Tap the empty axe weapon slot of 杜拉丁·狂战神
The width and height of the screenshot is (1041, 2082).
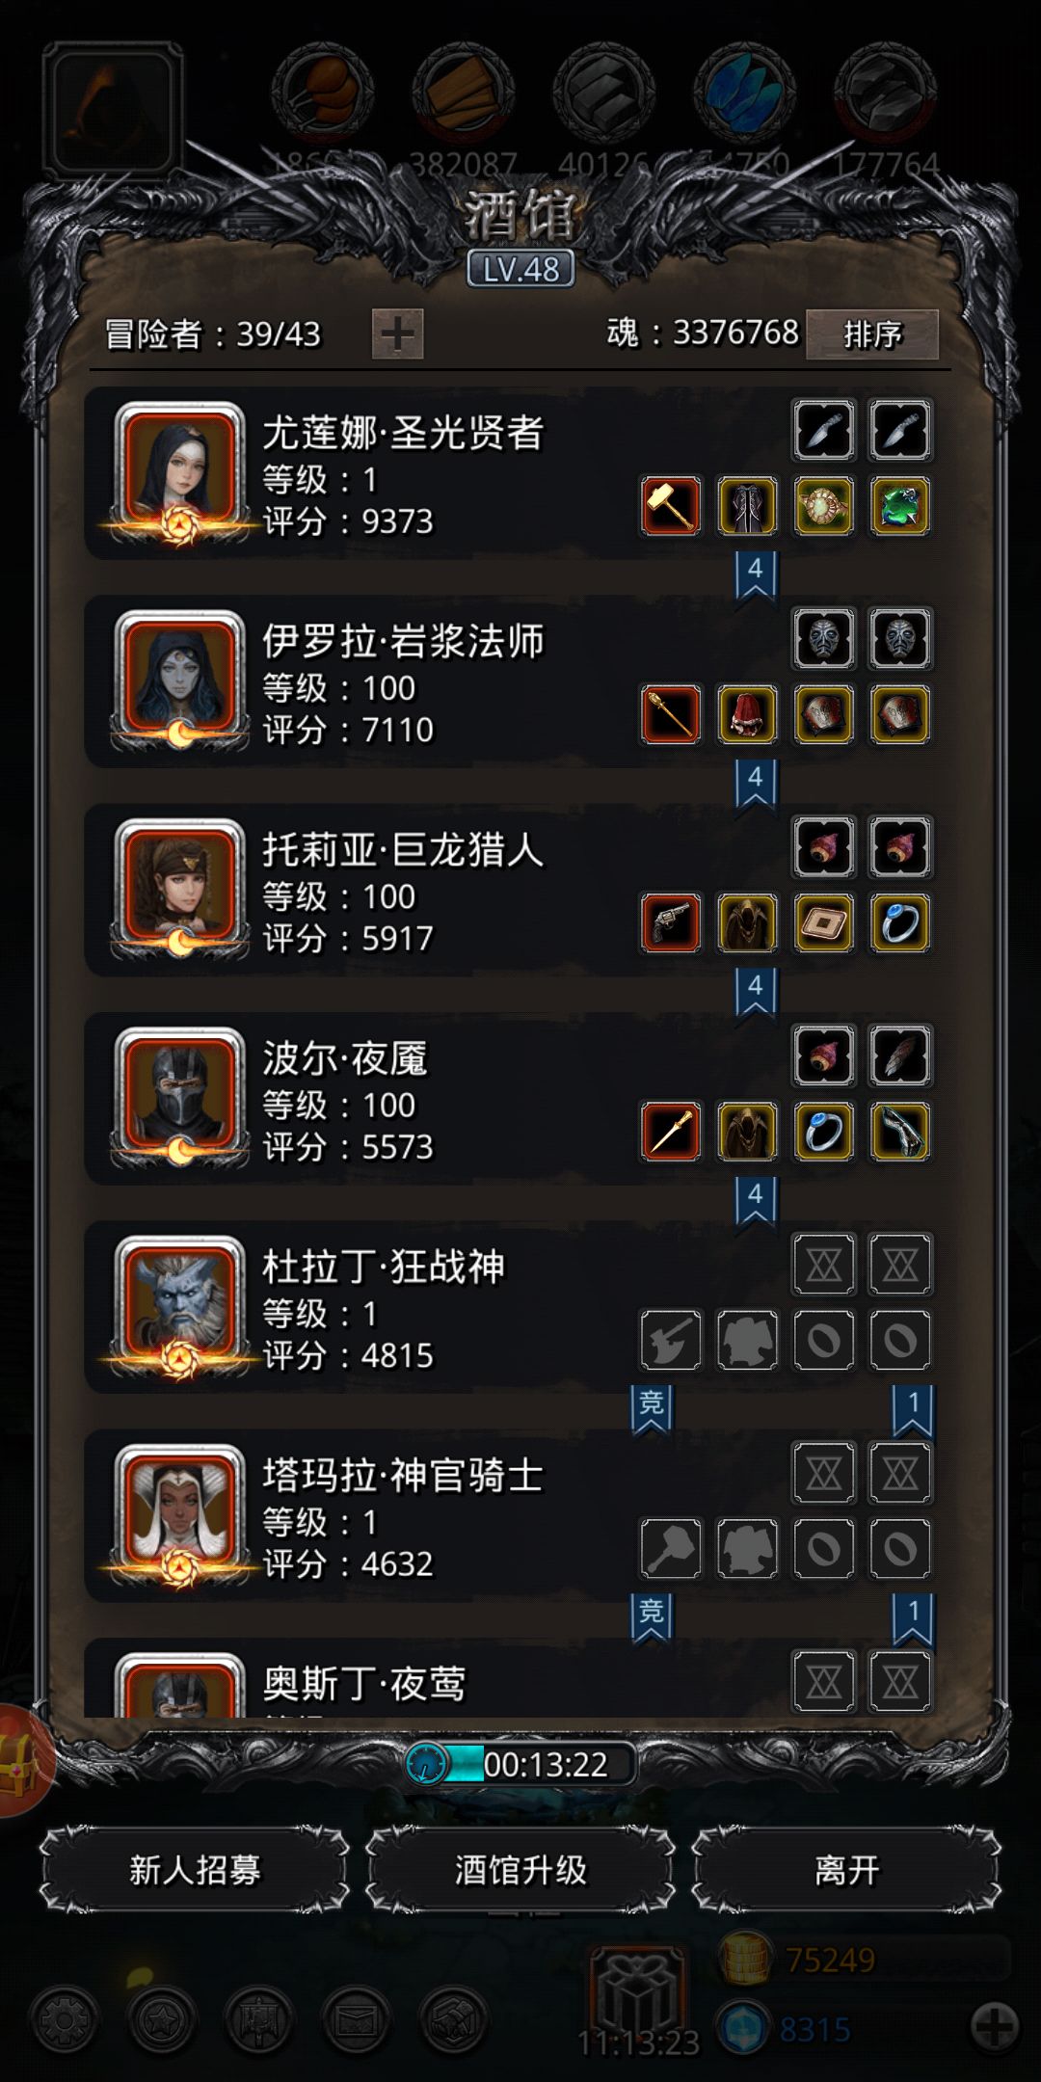click(x=671, y=1340)
